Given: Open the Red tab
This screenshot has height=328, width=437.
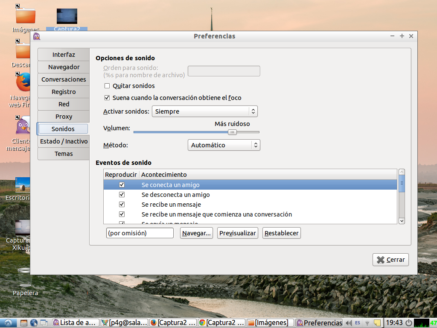Looking at the screenshot, I should point(64,104).
